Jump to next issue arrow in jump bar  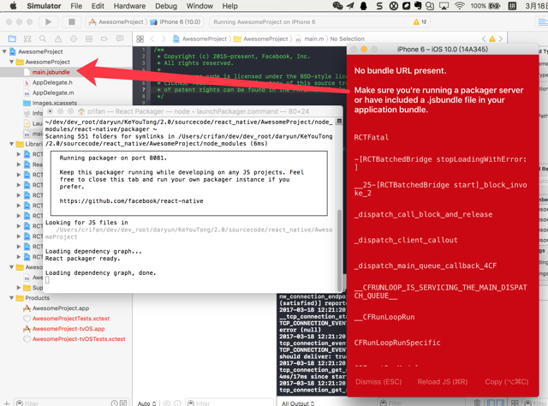[501, 39]
